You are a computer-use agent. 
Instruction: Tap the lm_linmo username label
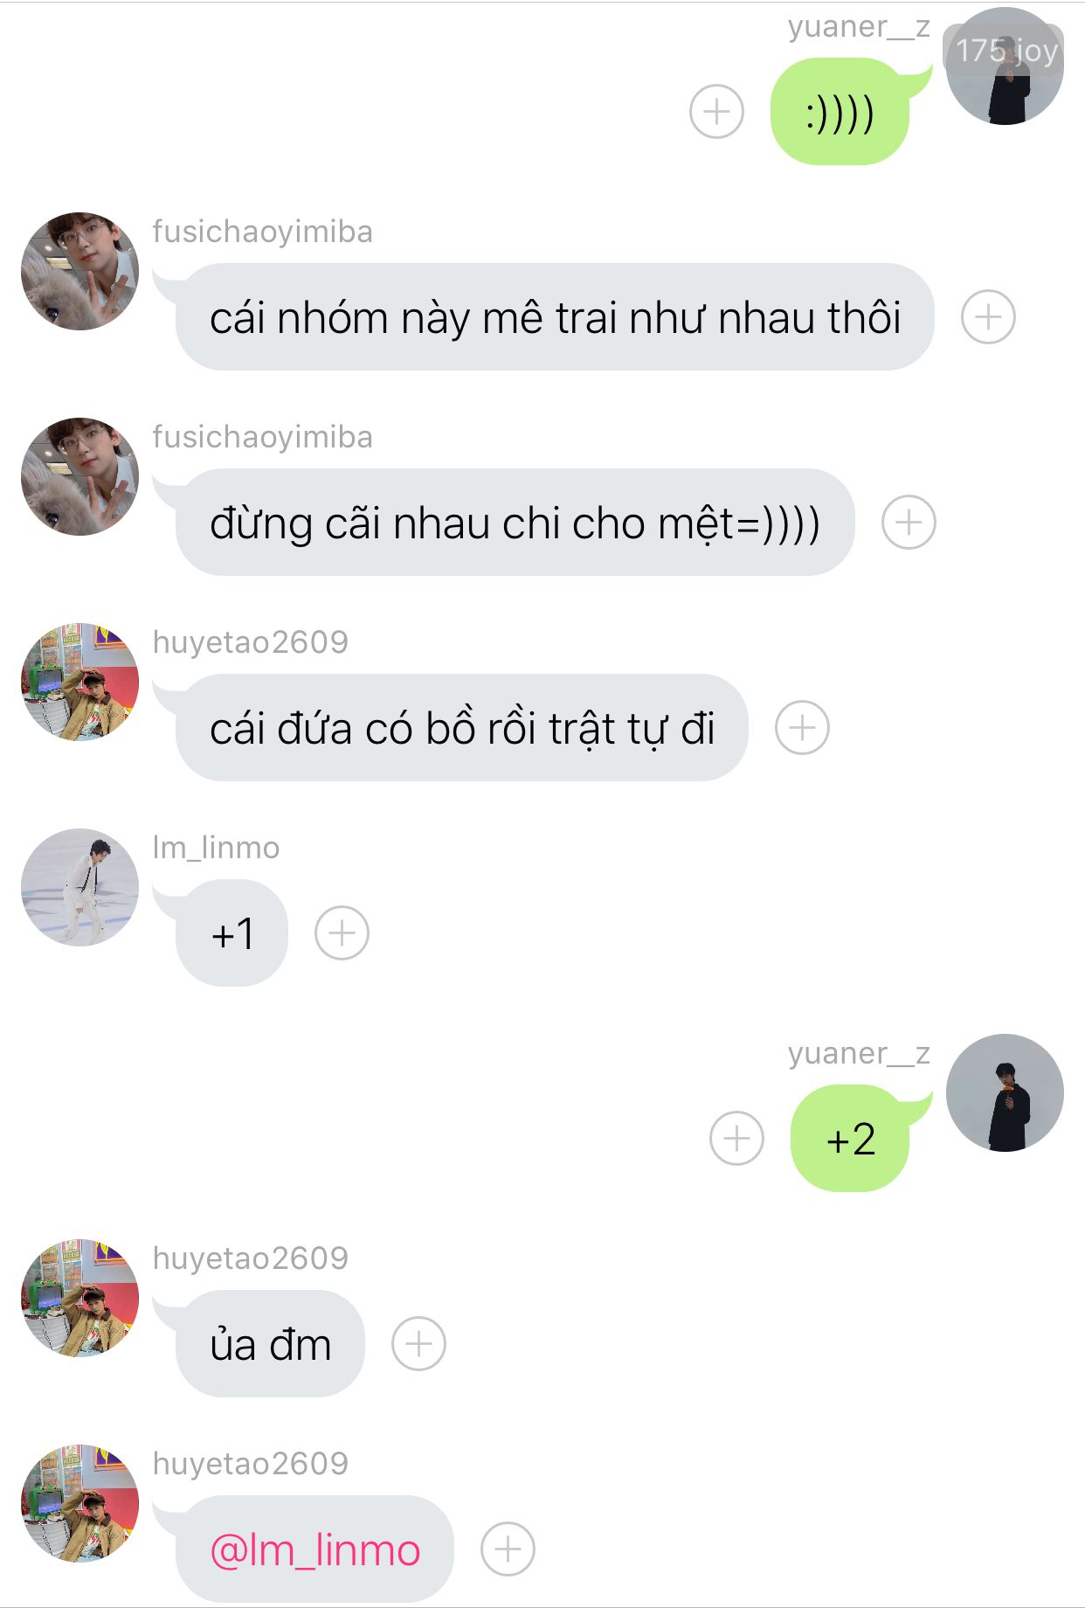(x=216, y=848)
